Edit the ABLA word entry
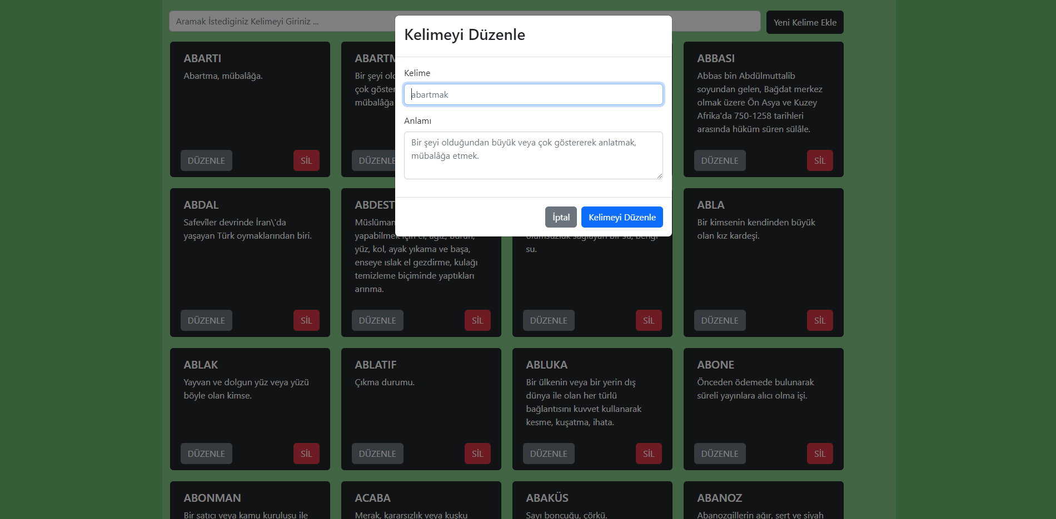Screen dimensions: 1056x519 point(719,320)
